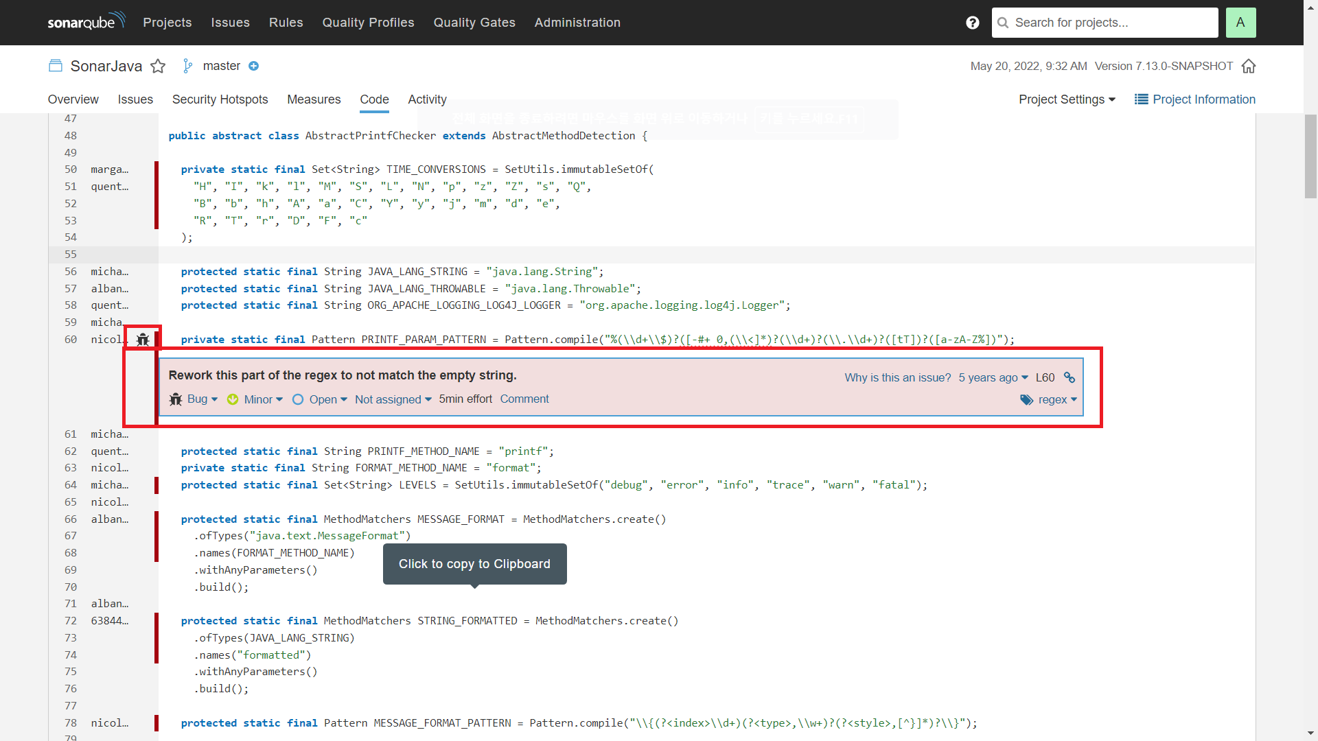
Task: Click the issue message about empty string regex
Action: tap(343, 375)
